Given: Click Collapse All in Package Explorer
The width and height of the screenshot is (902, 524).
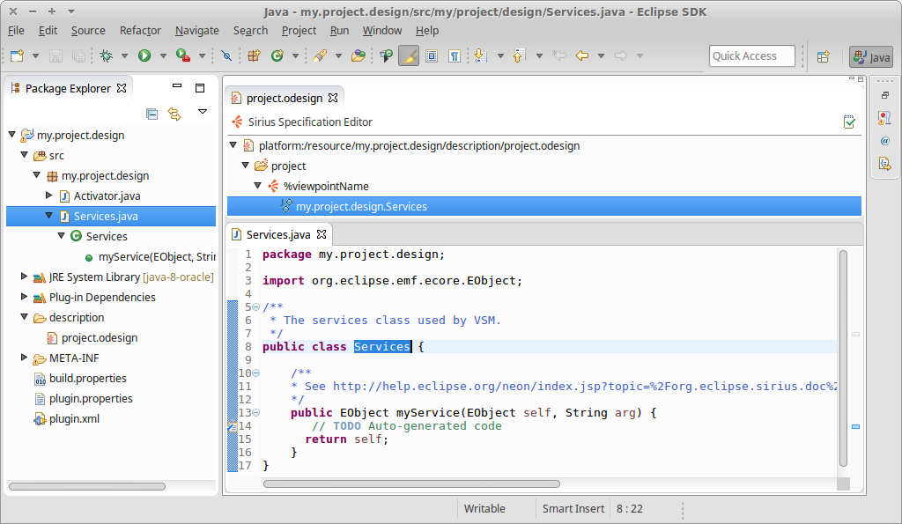Looking at the screenshot, I should (x=152, y=114).
